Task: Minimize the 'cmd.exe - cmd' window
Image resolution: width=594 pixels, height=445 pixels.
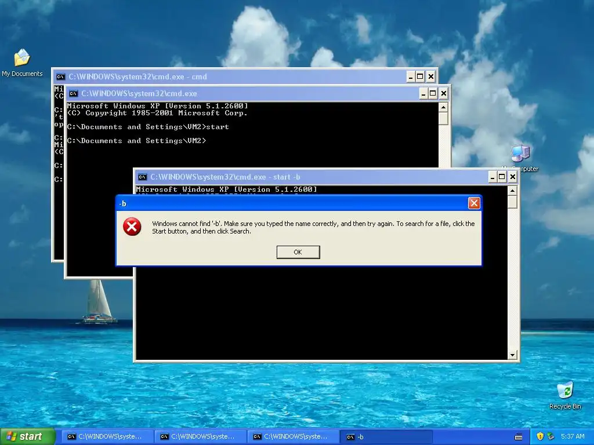Action: coord(411,77)
